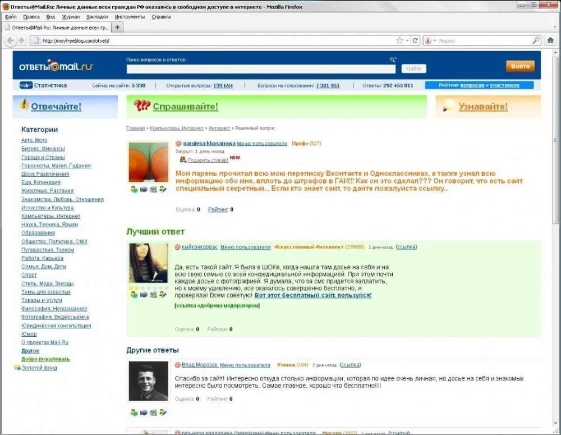The height and width of the screenshot is (435, 561).
Task: Click the Статистика chart icon
Action: (x=26, y=85)
